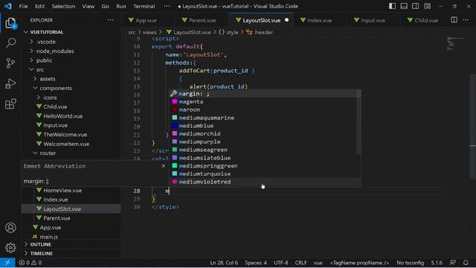The width and height of the screenshot is (476, 268).
Task: Change indentation via Spaces: 4
Action: [256, 263]
